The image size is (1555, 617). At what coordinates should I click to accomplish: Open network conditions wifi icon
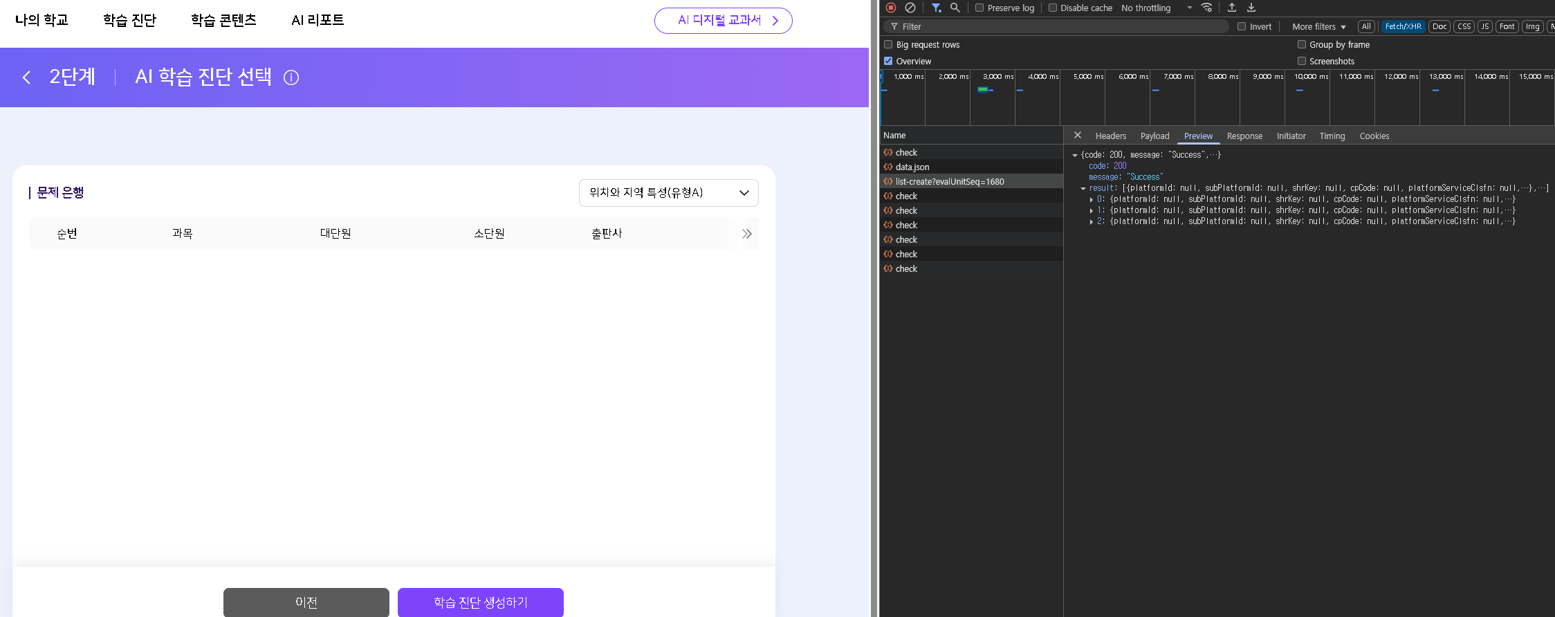(x=1206, y=8)
